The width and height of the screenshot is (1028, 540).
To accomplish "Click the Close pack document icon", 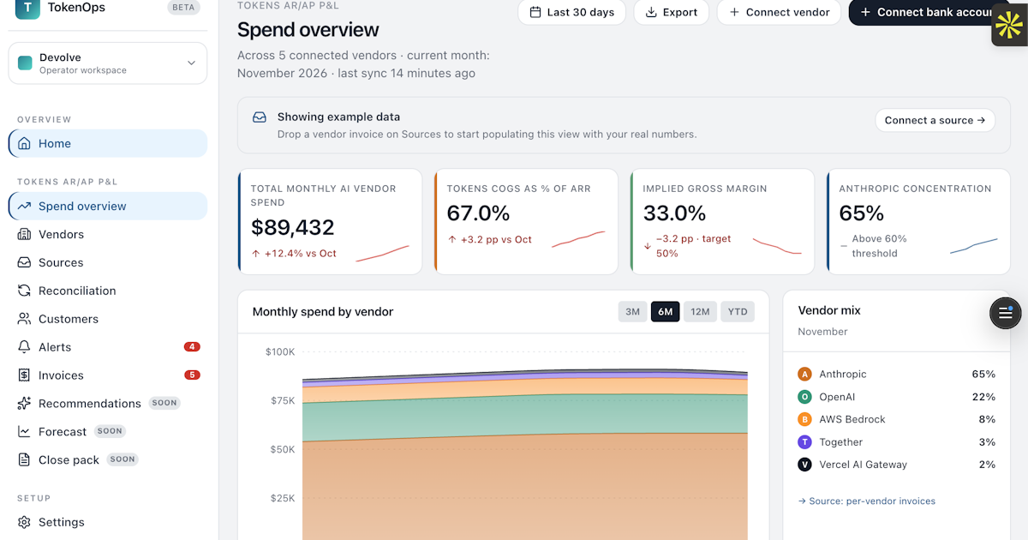I will [24, 460].
